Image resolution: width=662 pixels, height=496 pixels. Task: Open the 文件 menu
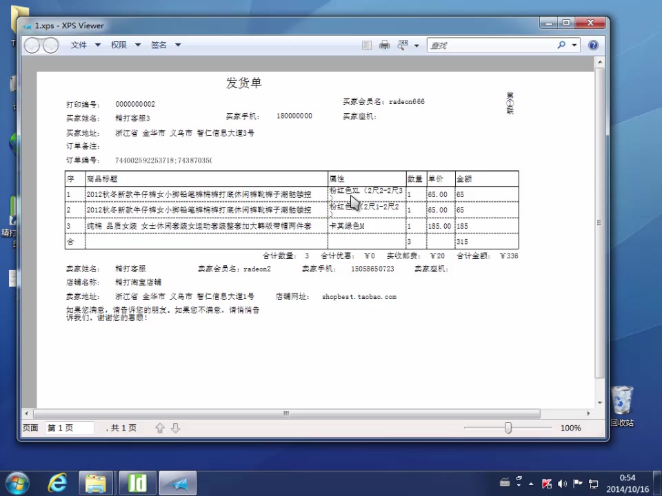click(79, 45)
